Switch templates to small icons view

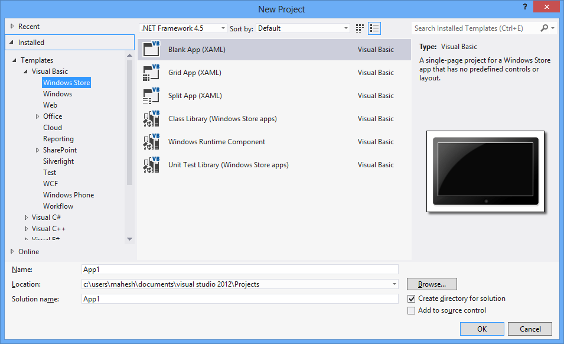[359, 28]
